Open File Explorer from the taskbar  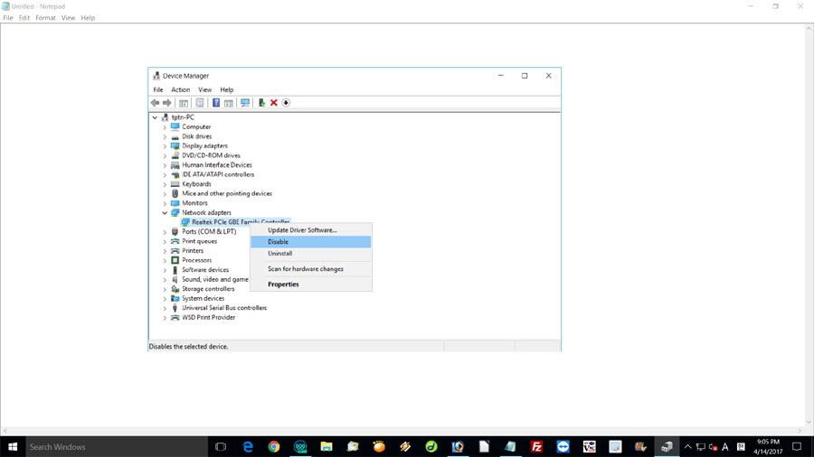(x=327, y=447)
